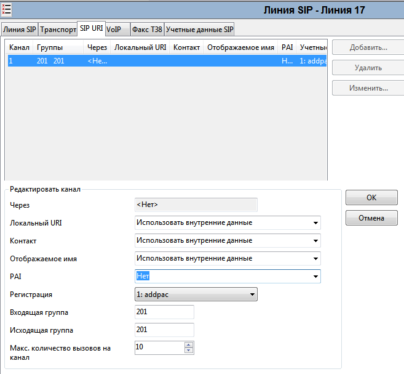Confirm with the OK button

371,197
